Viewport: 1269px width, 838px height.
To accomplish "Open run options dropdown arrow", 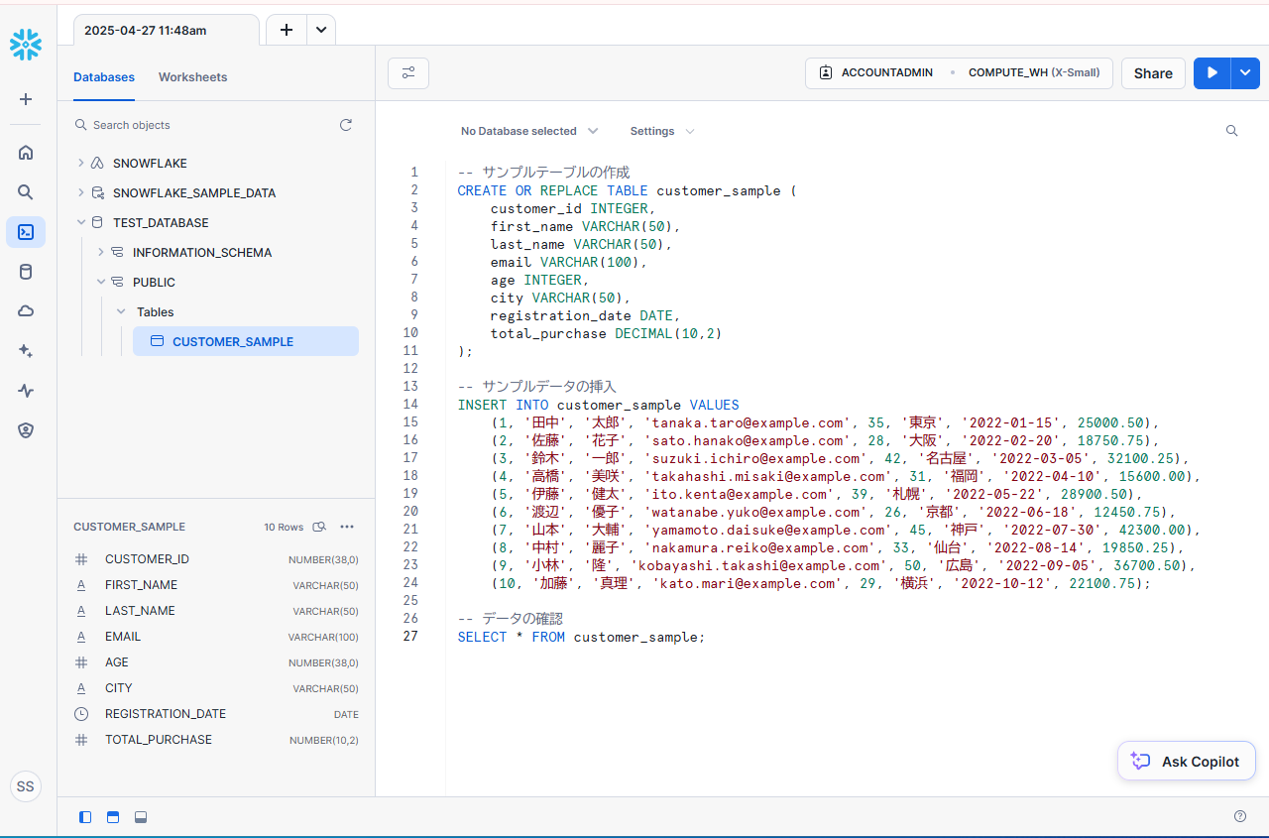I will [1245, 73].
